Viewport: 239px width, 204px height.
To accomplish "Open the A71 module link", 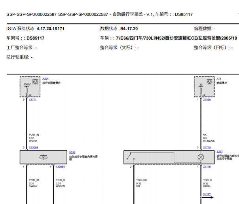I will coord(219,79).
